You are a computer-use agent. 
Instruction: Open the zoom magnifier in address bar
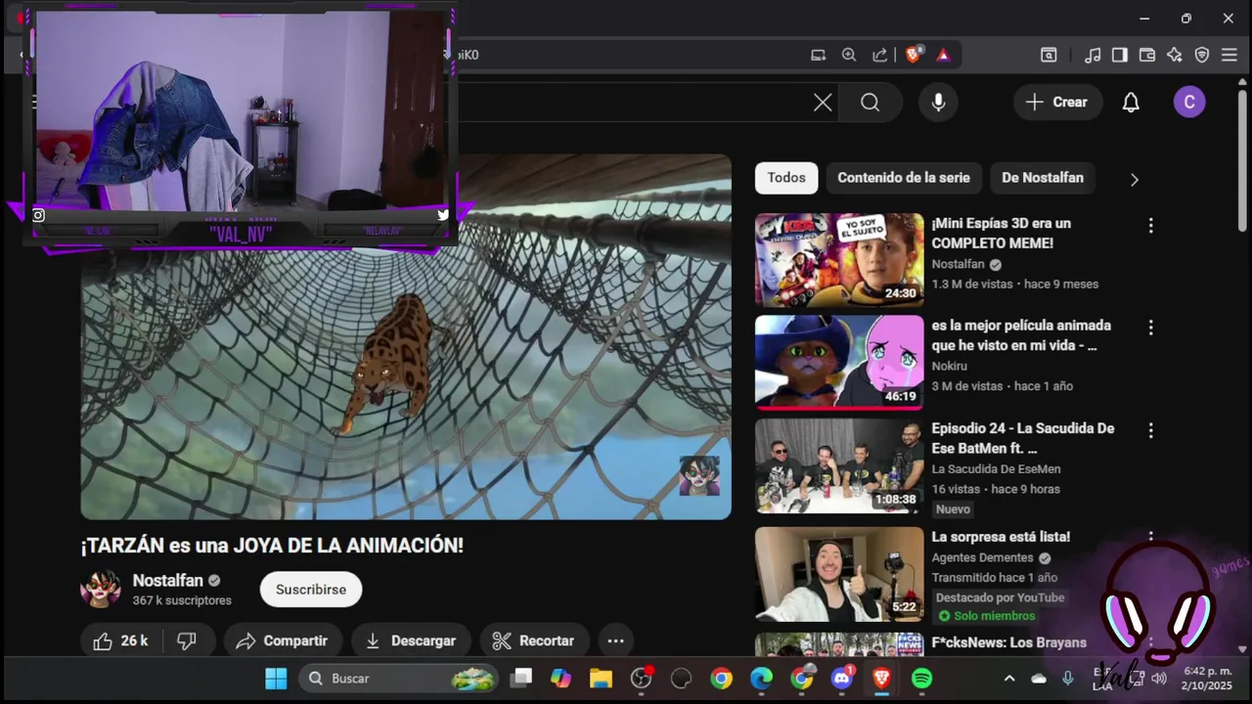point(849,55)
